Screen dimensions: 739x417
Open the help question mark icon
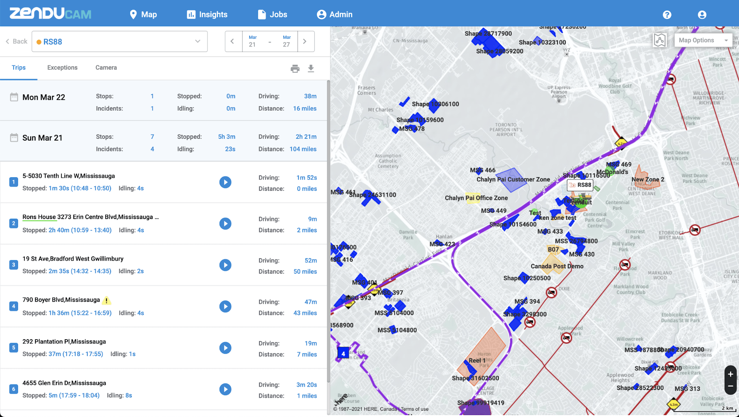[x=667, y=14]
